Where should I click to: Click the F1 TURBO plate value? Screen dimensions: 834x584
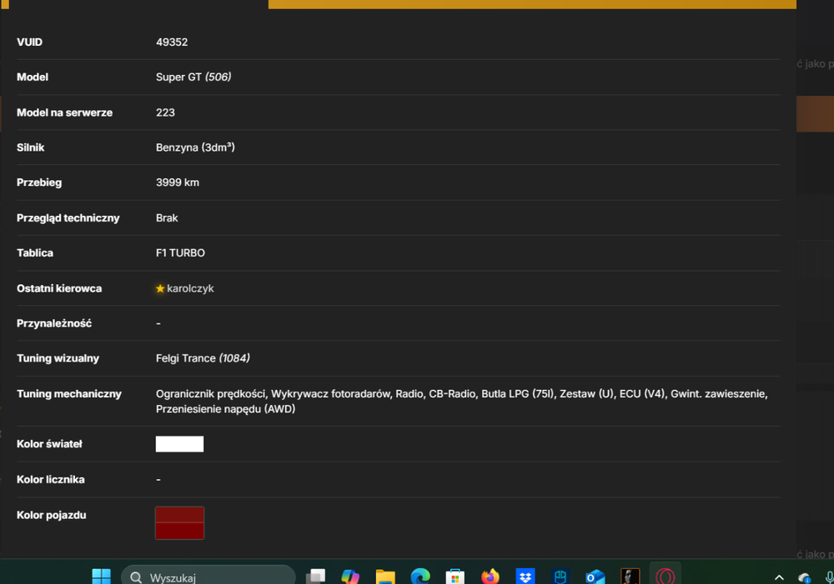pyautogui.click(x=180, y=253)
